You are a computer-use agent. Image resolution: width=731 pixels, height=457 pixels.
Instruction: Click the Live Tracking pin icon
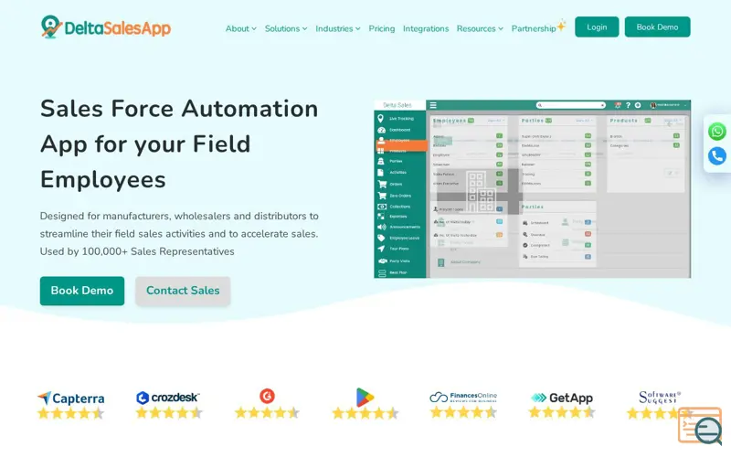tap(381, 119)
